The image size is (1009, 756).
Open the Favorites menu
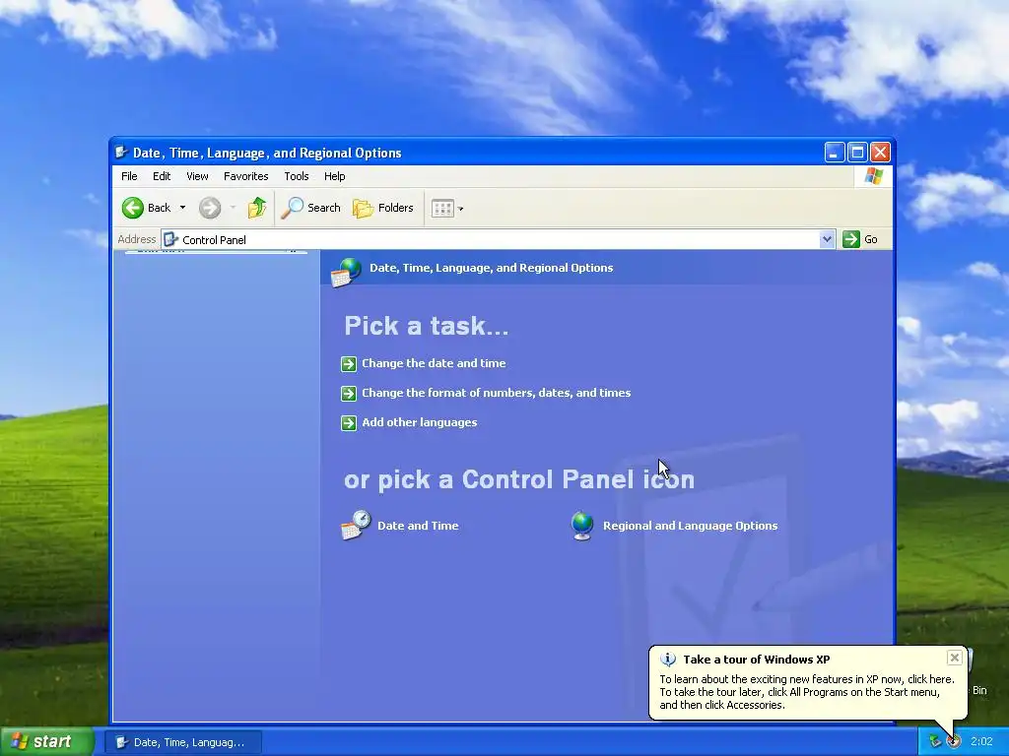[245, 176]
